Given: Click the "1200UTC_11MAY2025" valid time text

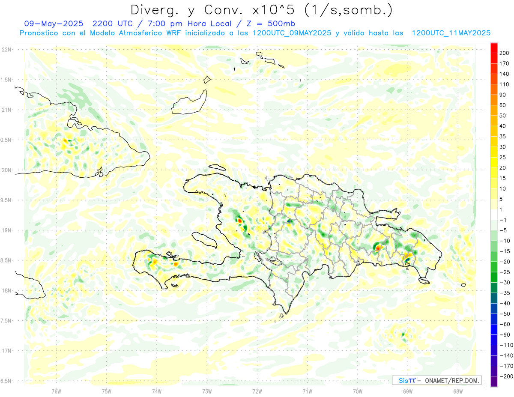Looking at the screenshot, I should point(451,33).
